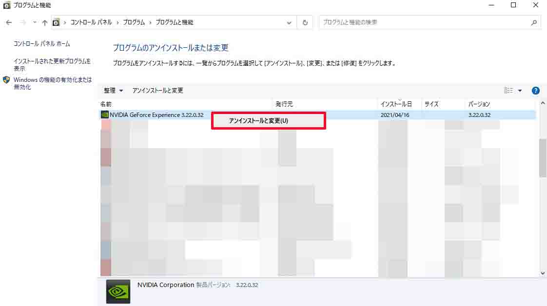Sort by 名前 column header
This screenshot has height=306, width=547.
pyautogui.click(x=106, y=104)
